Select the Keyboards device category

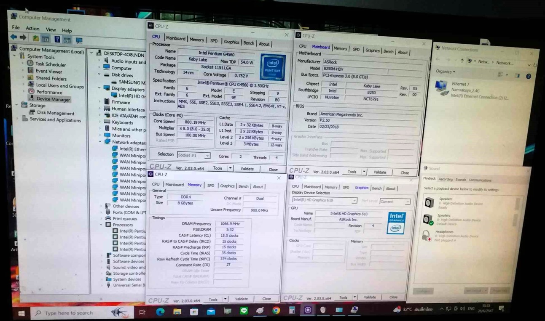pyautogui.click(x=118, y=122)
